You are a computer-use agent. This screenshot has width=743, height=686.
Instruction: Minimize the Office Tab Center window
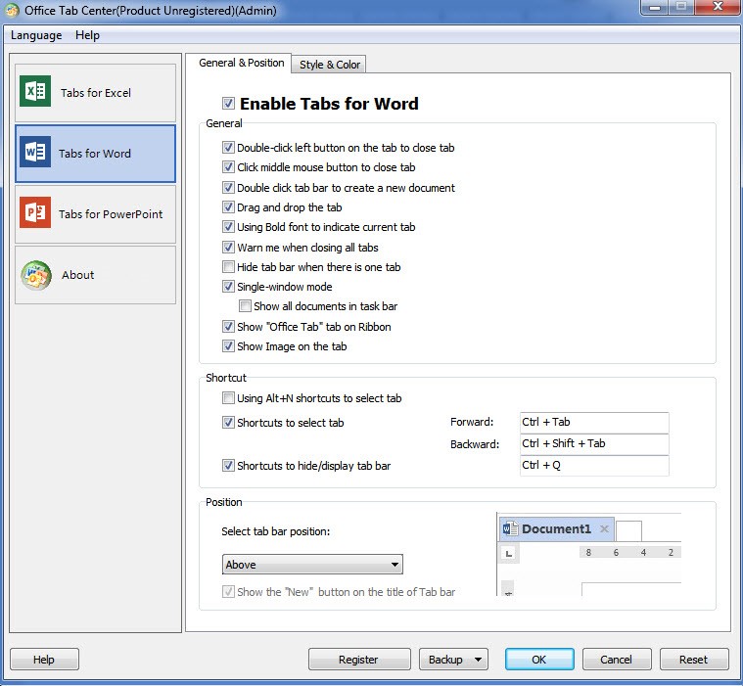[655, 7]
